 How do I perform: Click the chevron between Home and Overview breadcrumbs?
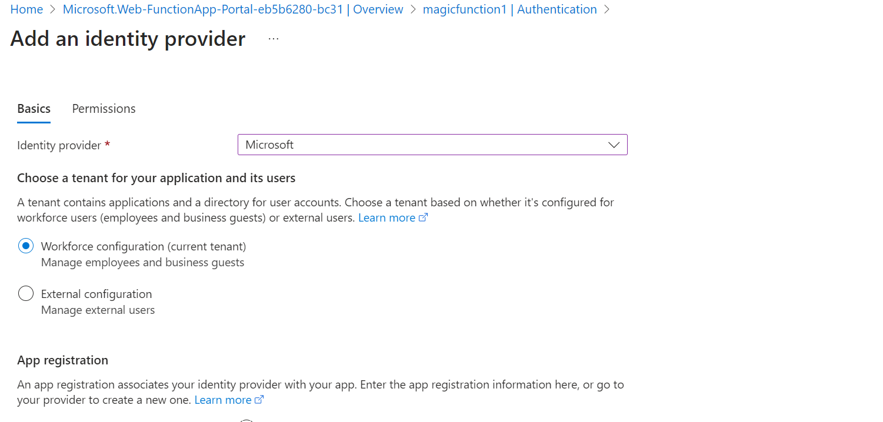52,9
